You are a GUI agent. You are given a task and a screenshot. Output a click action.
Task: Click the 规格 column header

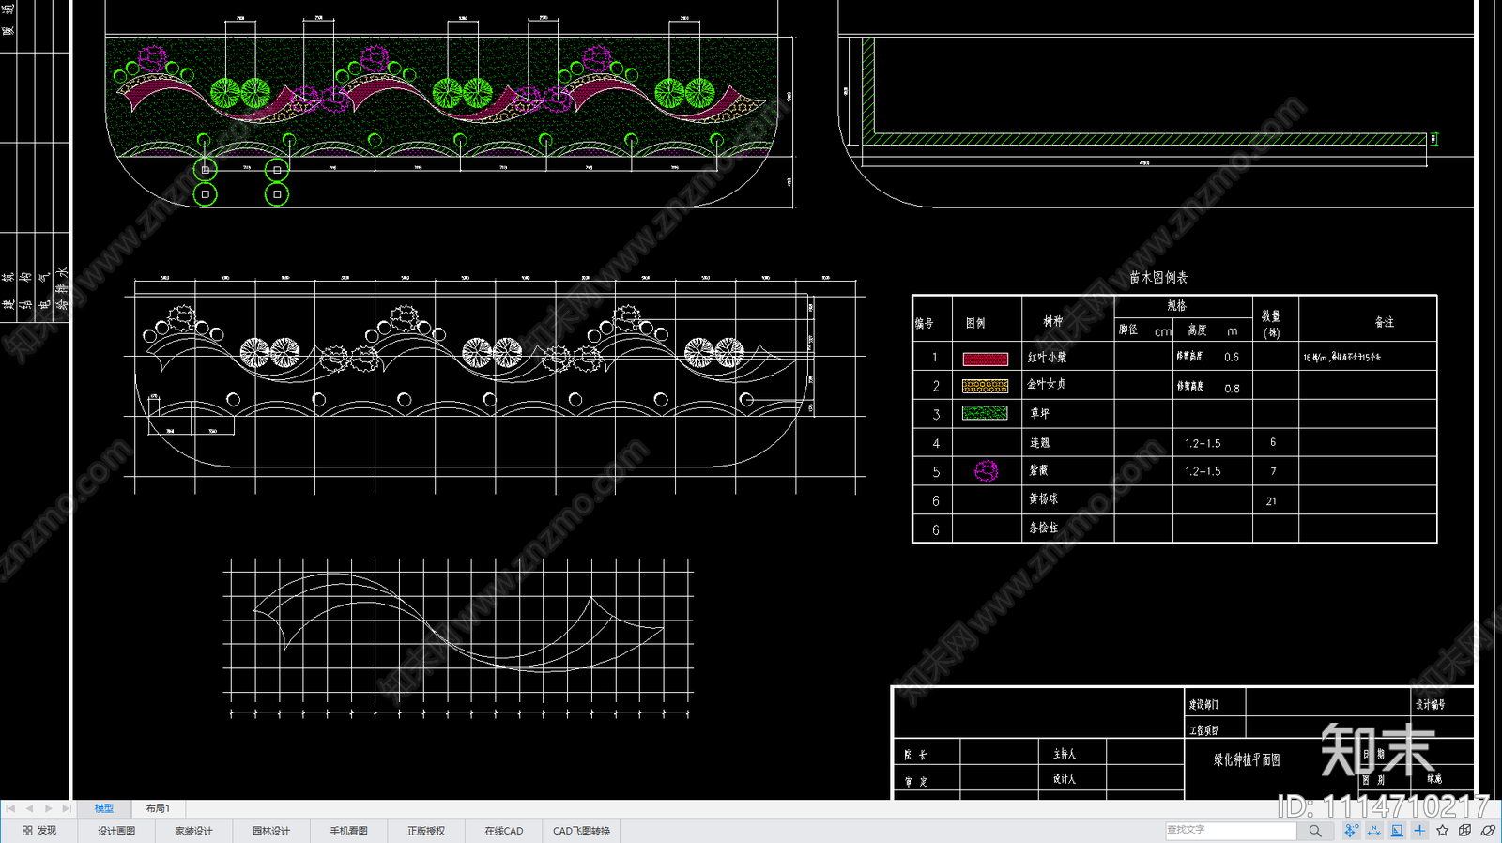click(x=1176, y=306)
